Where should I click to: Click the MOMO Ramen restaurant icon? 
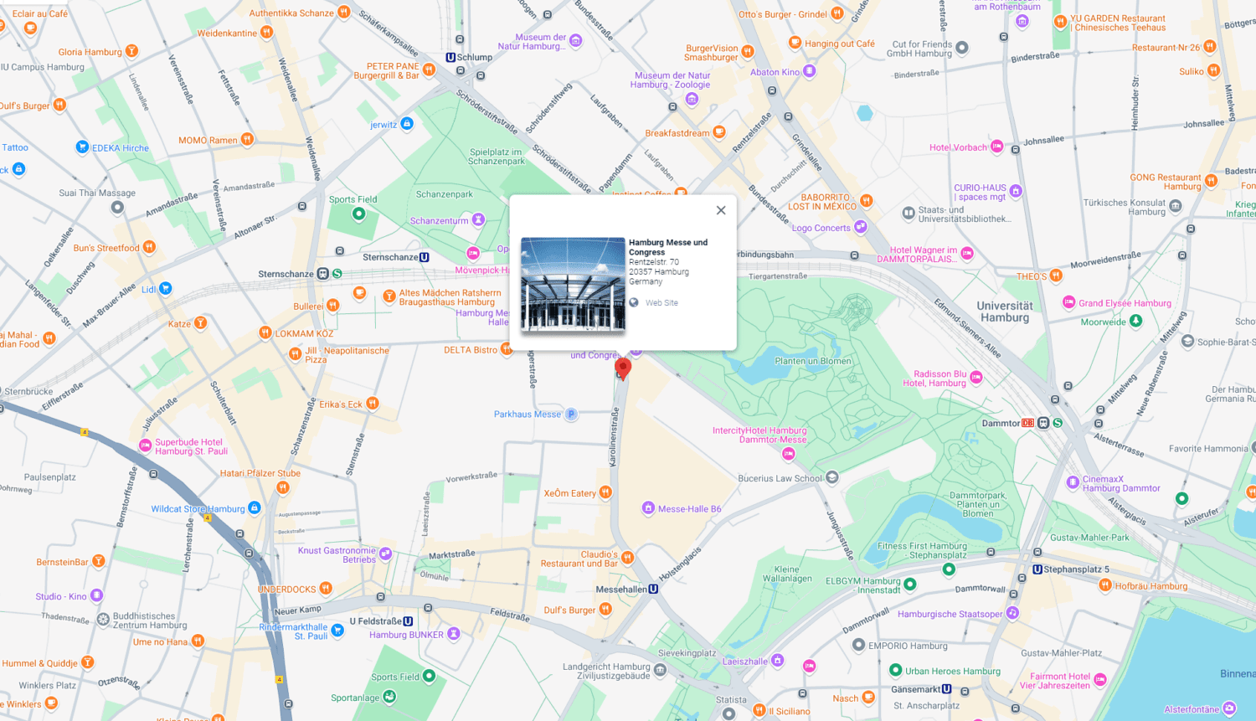click(x=247, y=140)
